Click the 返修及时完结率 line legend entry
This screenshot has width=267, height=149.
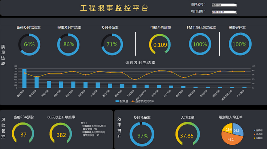[x=142, y=101]
